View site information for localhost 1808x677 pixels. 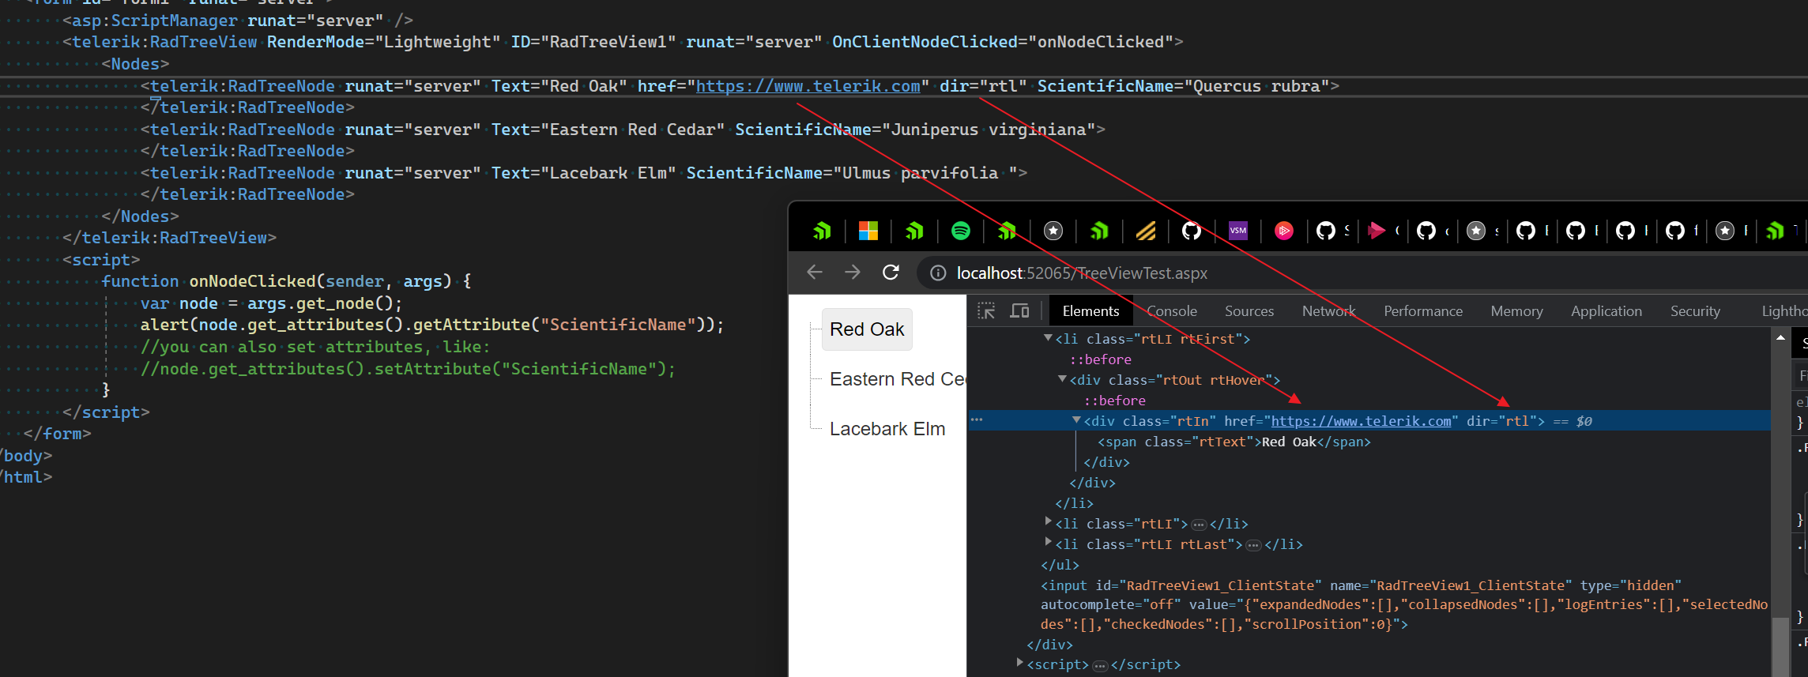pyautogui.click(x=938, y=273)
